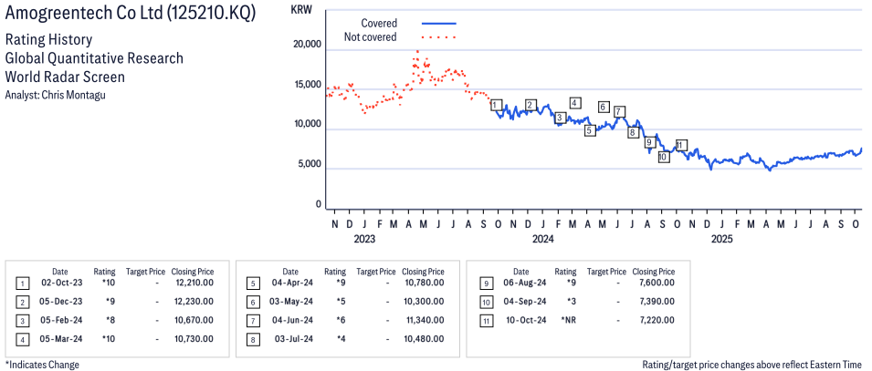
Task: Click marker 1 on the price chart
Action: pos(495,106)
